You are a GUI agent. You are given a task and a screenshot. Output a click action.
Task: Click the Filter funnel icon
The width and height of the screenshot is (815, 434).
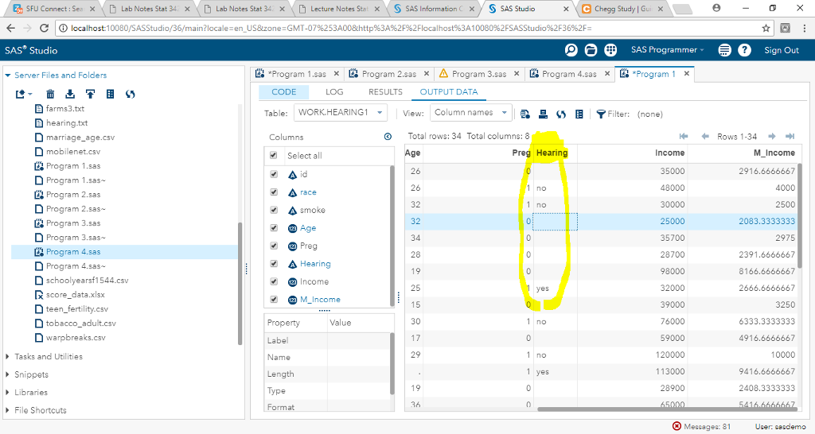(x=601, y=114)
